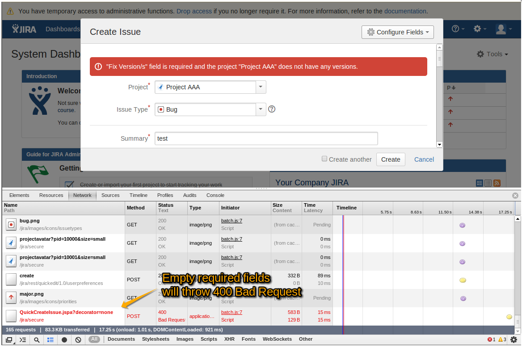The image size is (522, 347).
Task: Click batch.js:7 initiator for bug.png
Action: point(232,221)
